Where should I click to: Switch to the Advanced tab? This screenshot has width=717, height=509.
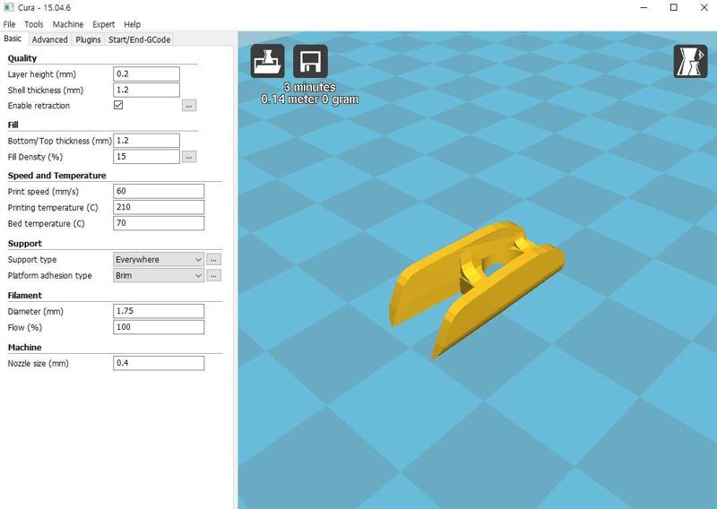(50, 39)
